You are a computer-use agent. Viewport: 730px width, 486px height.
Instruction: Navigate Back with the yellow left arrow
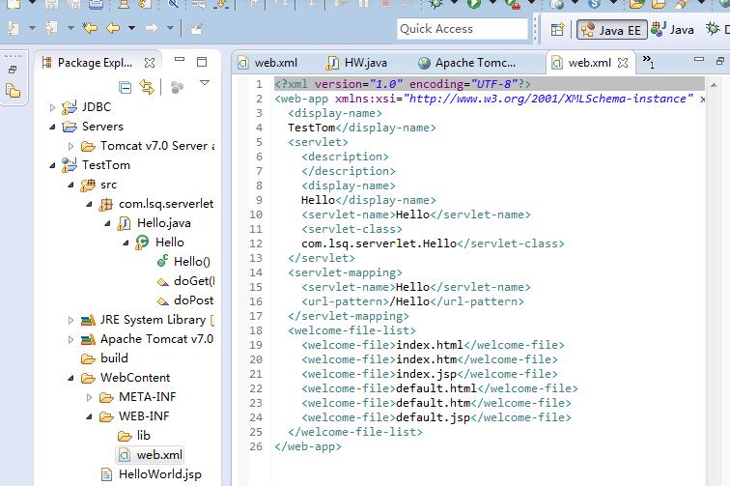pos(113,28)
